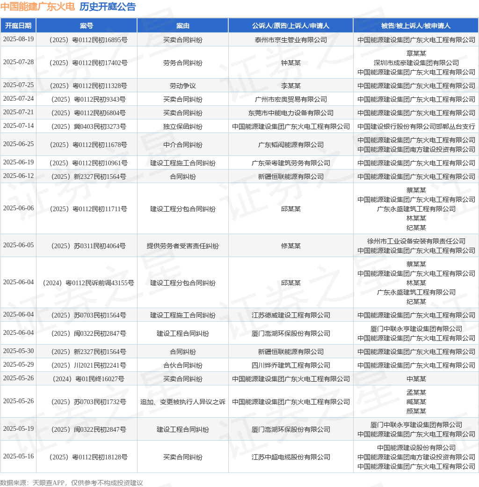This screenshot has width=479, height=487.
Task: Select defendant '中国建设银行股份有限公司邯郸丛台支行'
Action: tap(416, 127)
